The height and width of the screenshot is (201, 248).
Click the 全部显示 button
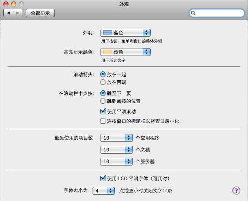click(40, 13)
